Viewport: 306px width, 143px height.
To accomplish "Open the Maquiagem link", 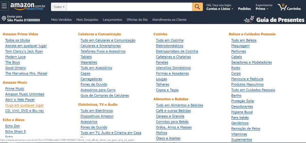I will pos(240,46).
